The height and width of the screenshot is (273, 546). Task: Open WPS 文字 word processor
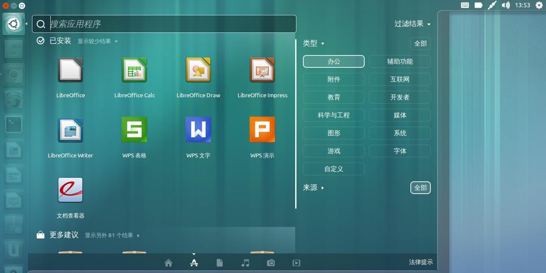coord(198,130)
